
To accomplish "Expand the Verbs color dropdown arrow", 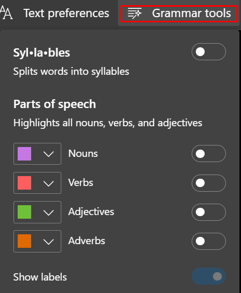I will (x=49, y=183).
